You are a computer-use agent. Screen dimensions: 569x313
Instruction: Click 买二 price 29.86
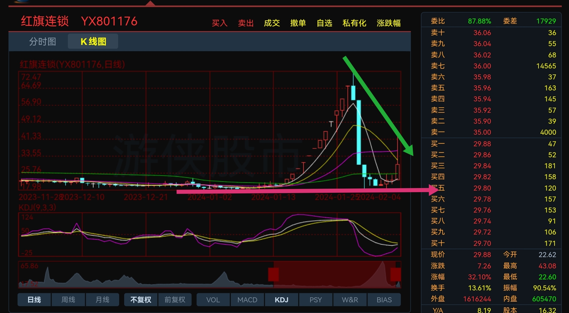(x=482, y=155)
